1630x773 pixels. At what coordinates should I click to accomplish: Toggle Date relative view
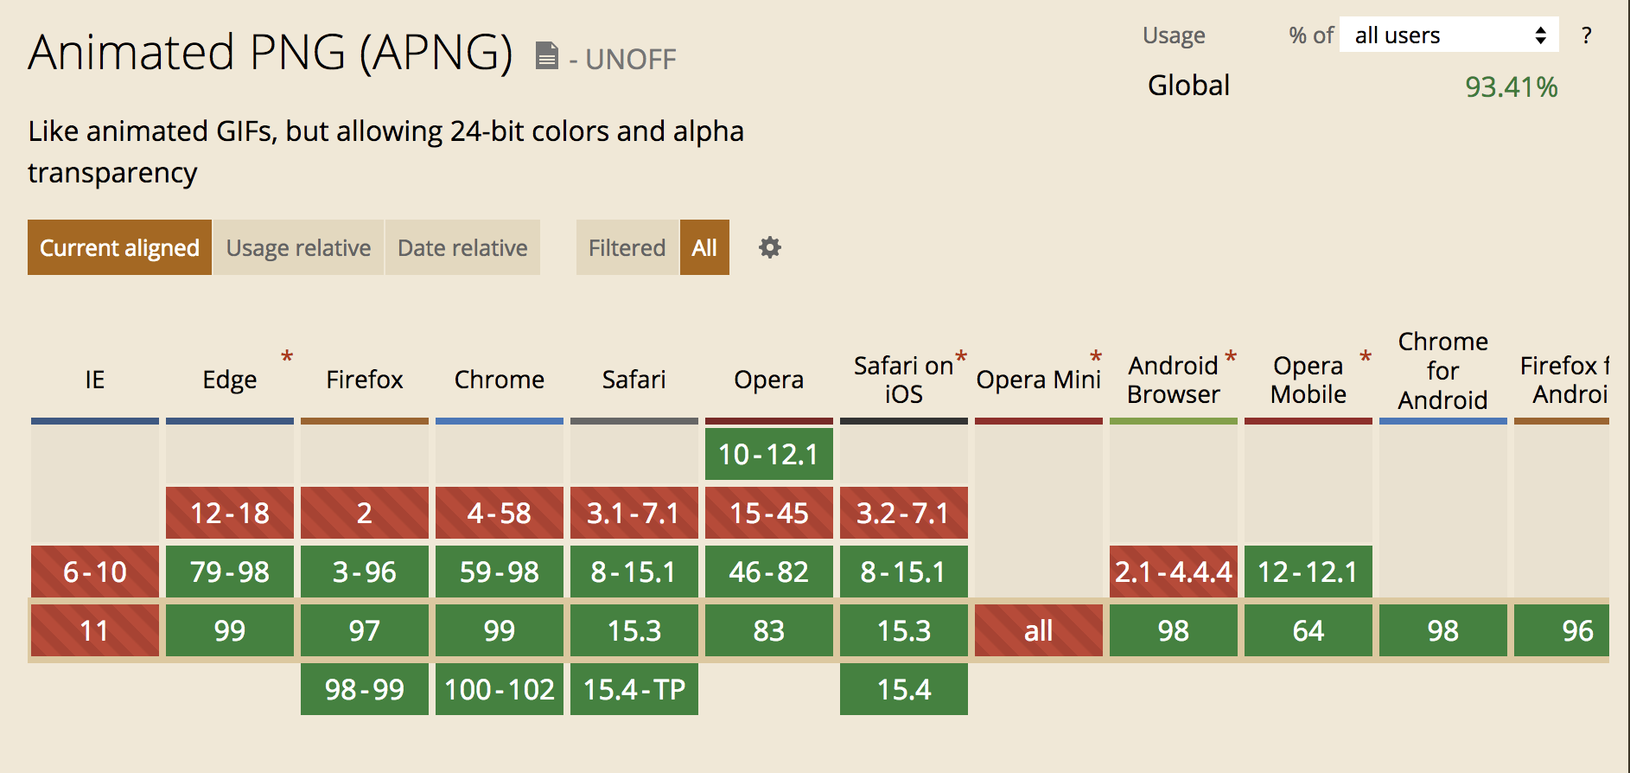click(462, 248)
